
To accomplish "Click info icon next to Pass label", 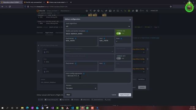I will 121,38.
